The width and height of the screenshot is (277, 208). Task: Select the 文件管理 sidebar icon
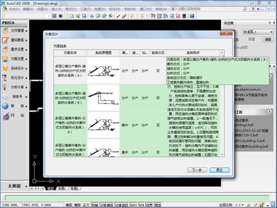click(5, 30)
